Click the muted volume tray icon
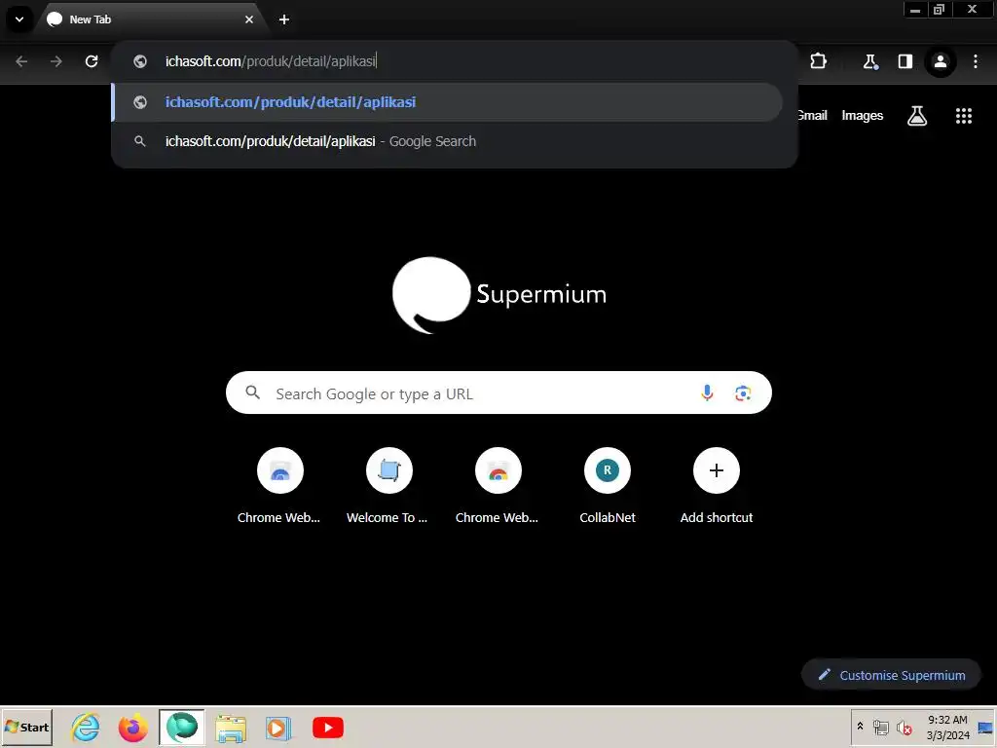The height and width of the screenshot is (748, 997). click(x=904, y=727)
